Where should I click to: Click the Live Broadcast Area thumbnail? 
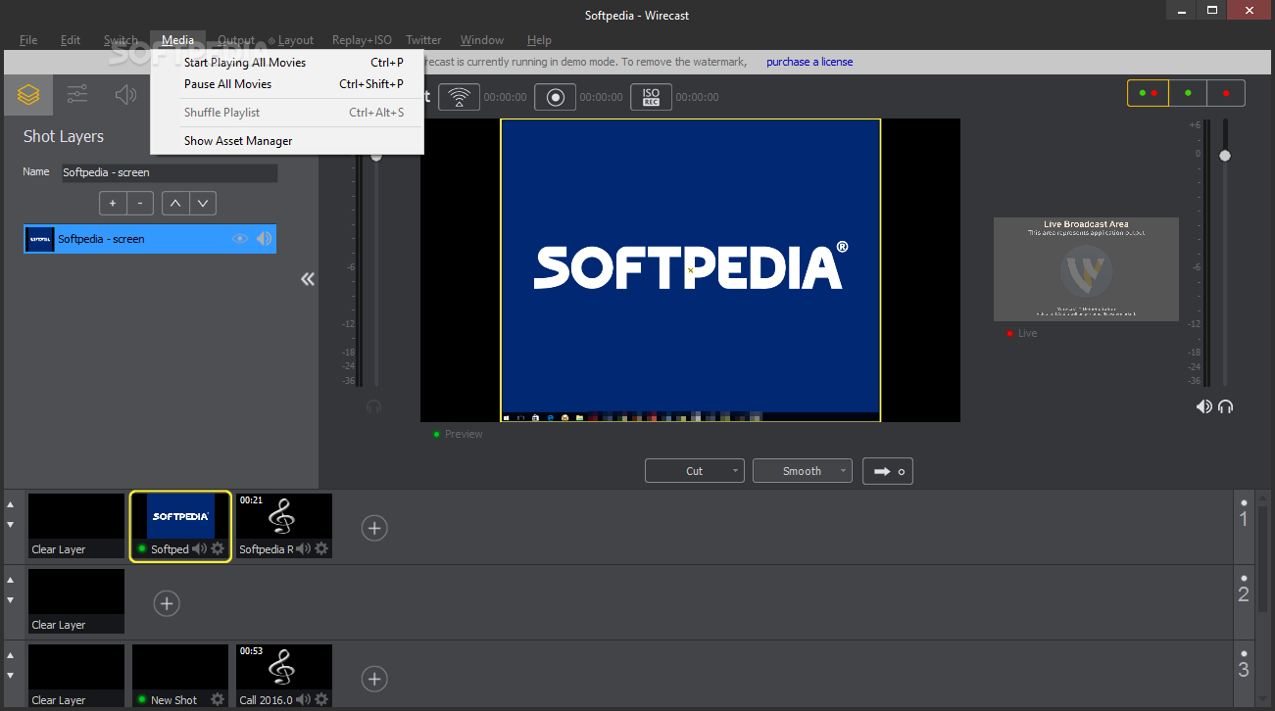point(1086,269)
